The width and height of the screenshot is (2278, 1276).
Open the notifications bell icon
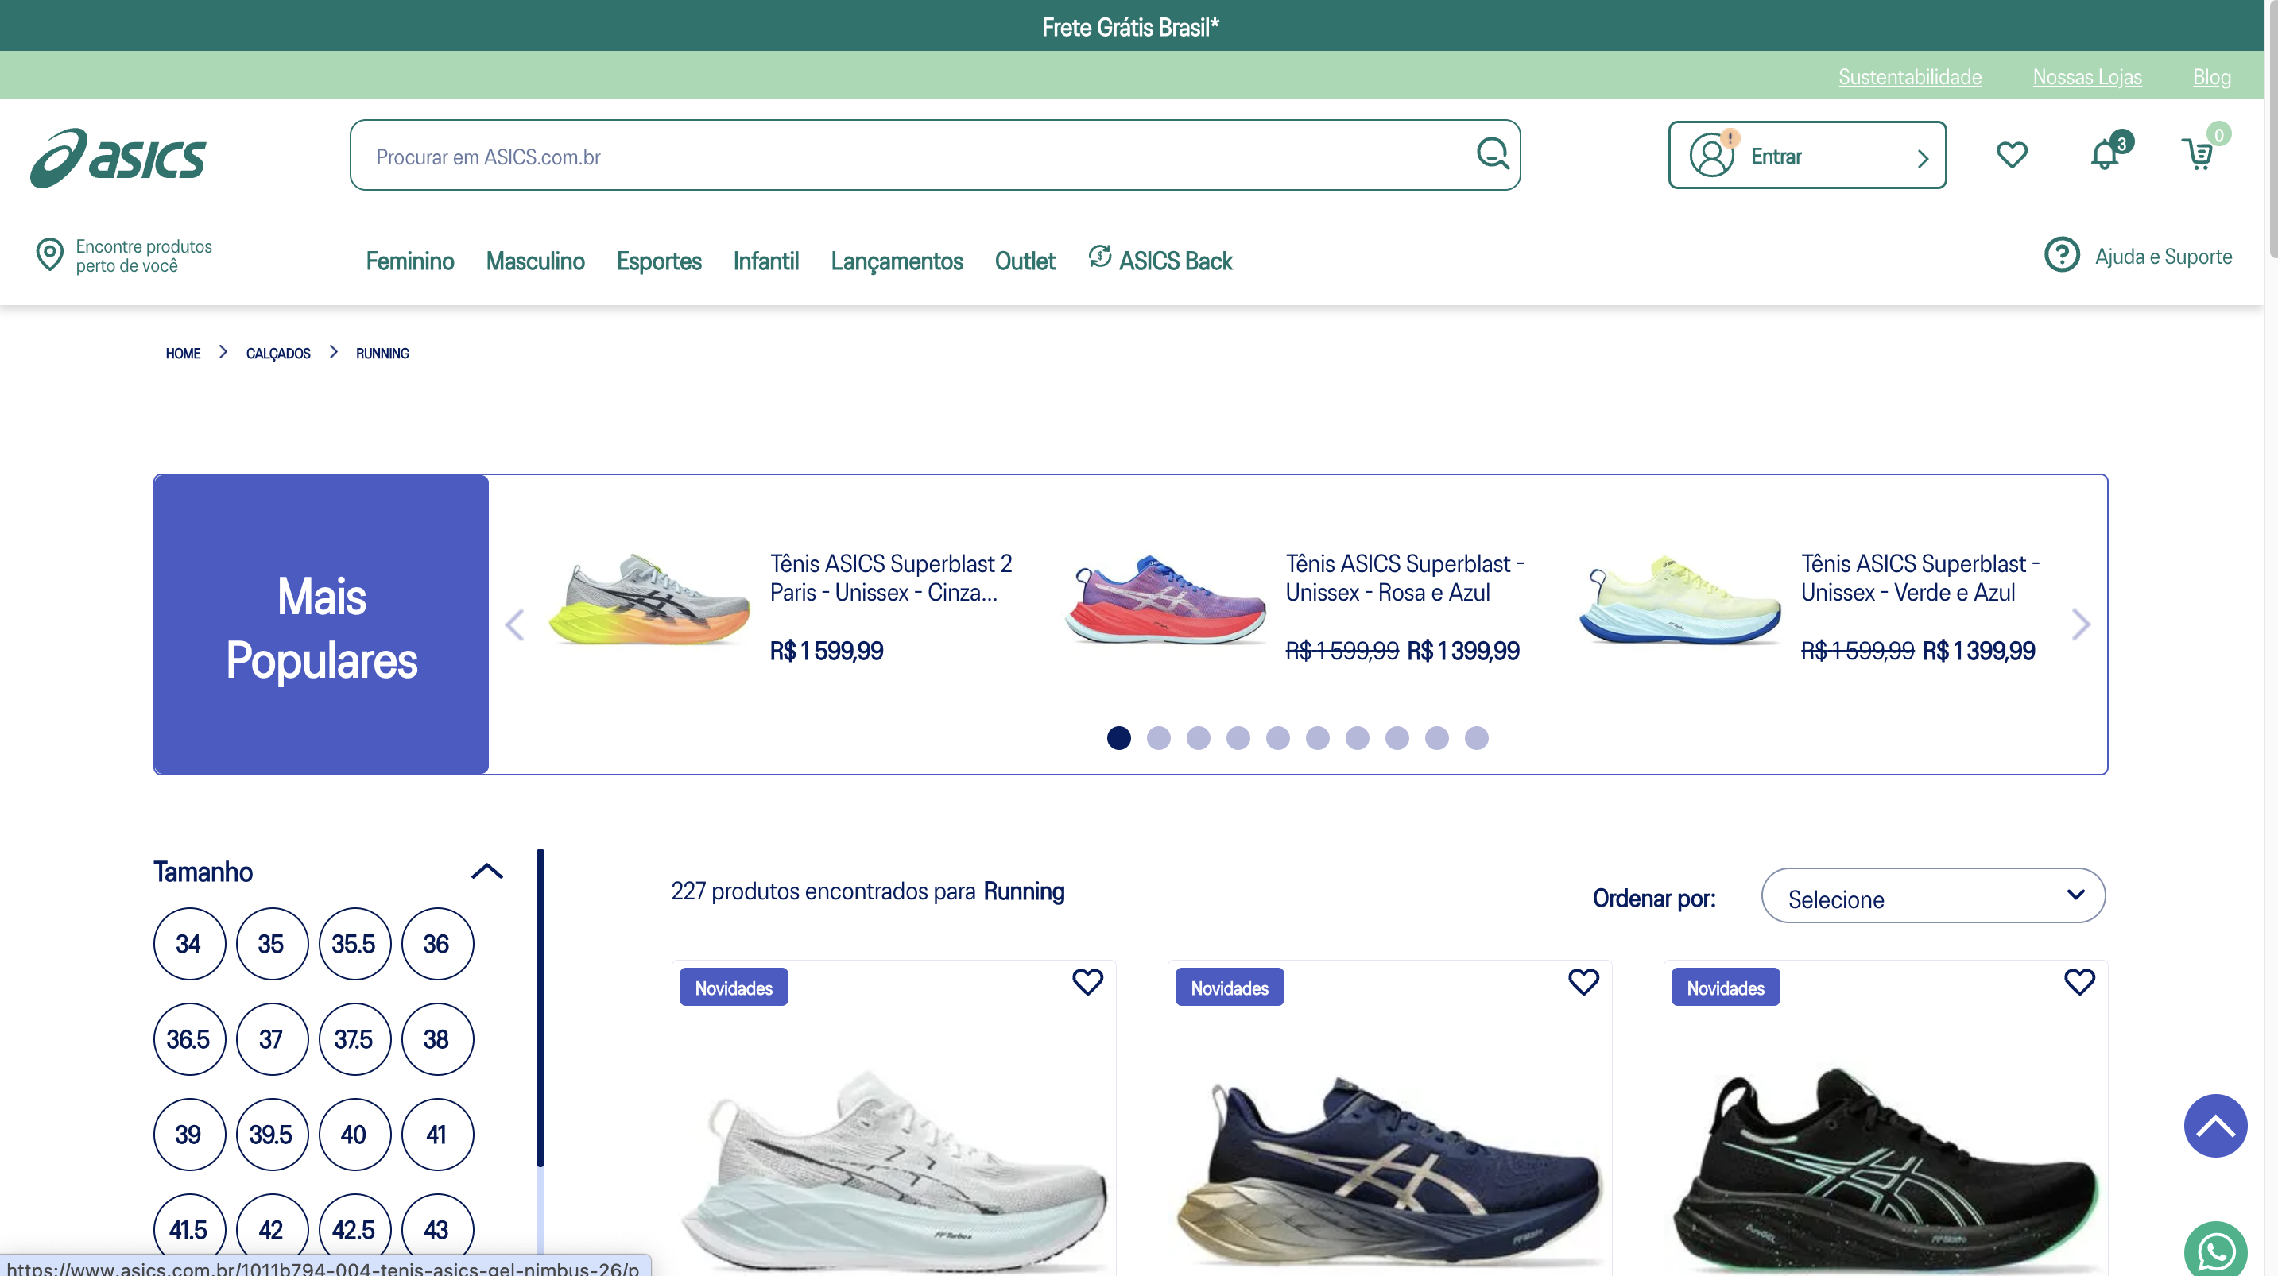(x=2106, y=155)
